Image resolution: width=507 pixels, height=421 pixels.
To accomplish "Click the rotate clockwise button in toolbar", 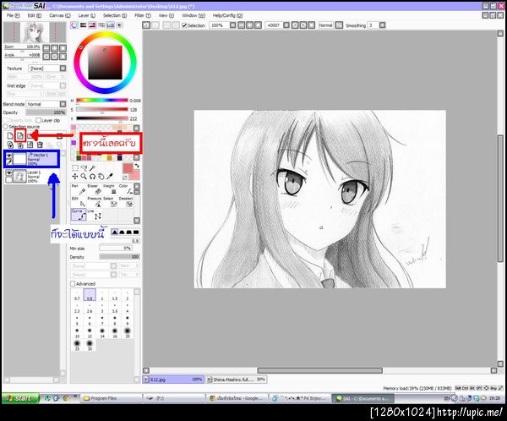I will [x=295, y=25].
